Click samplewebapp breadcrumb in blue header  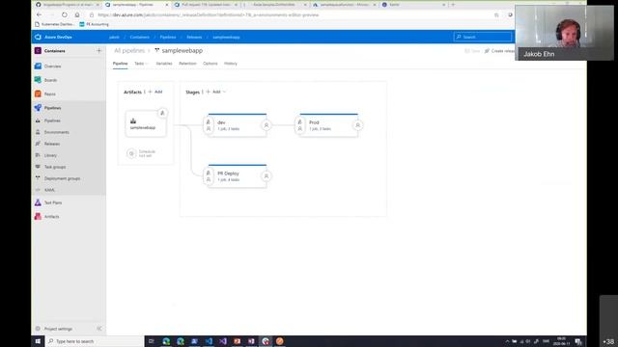point(226,37)
